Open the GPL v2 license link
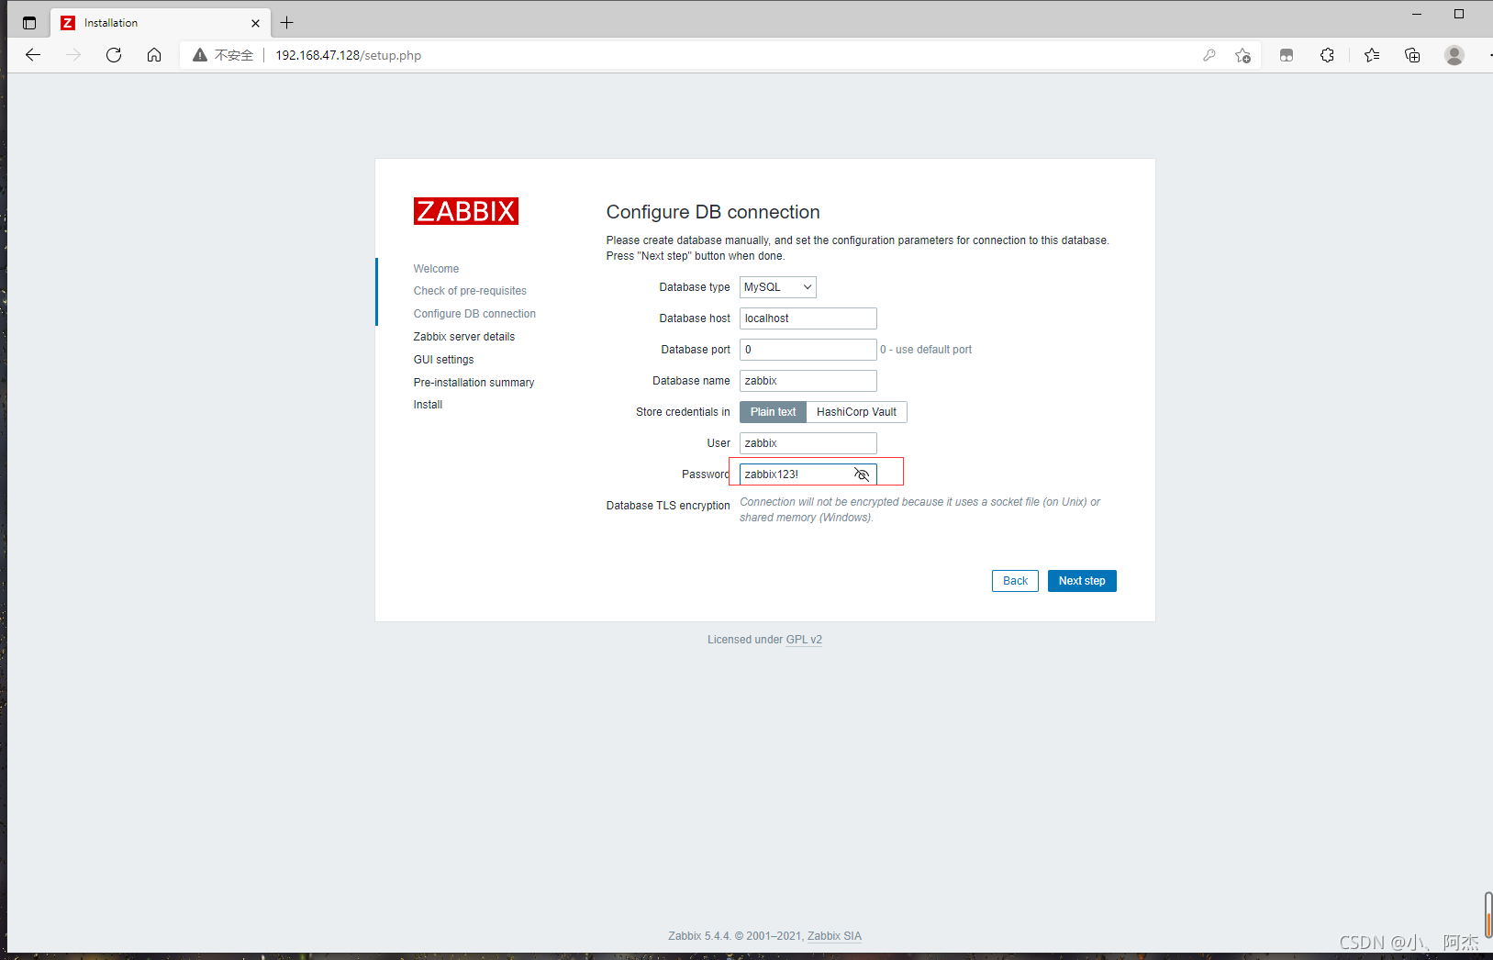Image resolution: width=1493 pixels, height=960 pixels. coord(804,640)
